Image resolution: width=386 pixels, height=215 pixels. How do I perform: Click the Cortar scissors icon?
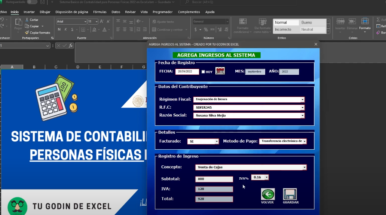27,20
